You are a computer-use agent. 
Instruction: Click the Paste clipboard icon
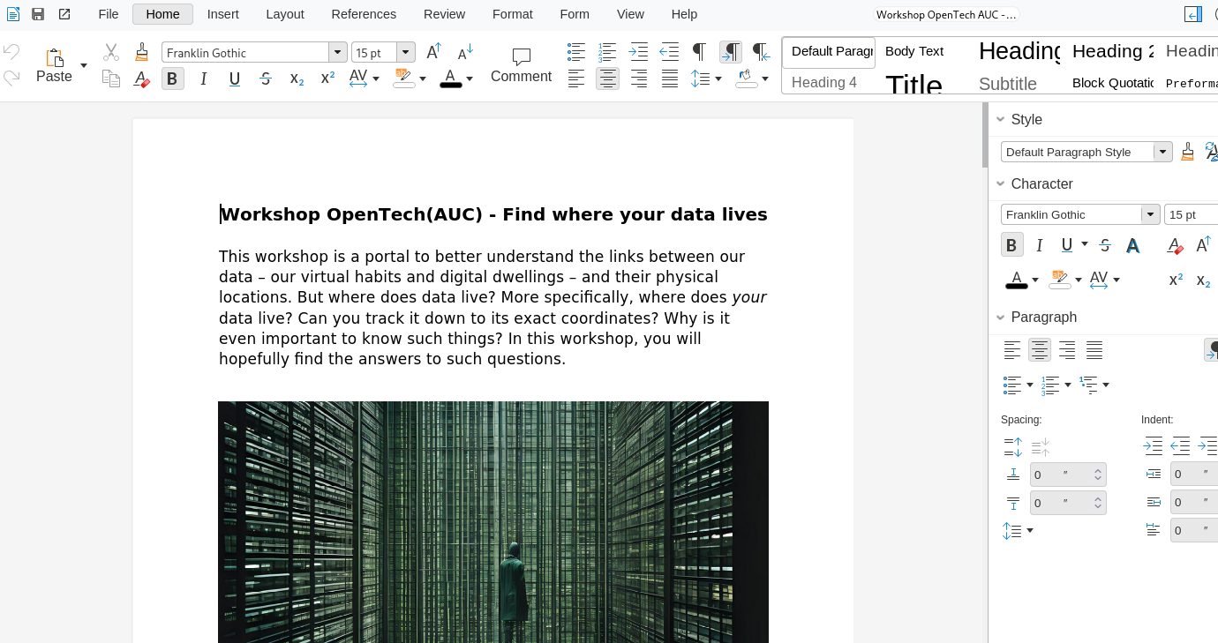click(55, 57)
